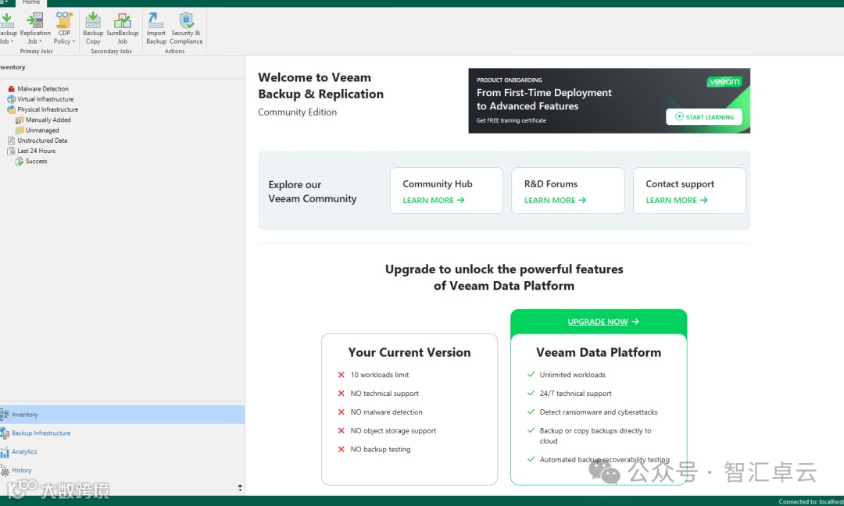Open the main application menu button
844x506 pixels.
(x=5, y=2)
